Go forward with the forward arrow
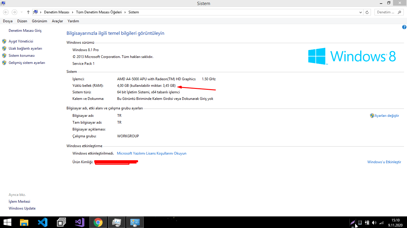 tap(14, 12)
